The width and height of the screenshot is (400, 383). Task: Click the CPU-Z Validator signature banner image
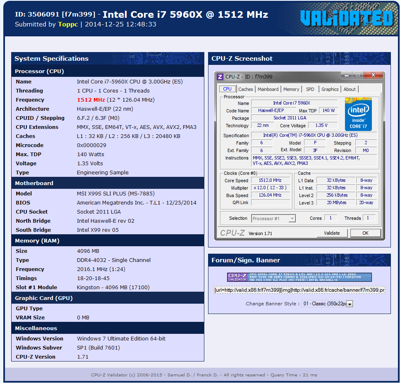pyautogui.click(x=299, y=277)
